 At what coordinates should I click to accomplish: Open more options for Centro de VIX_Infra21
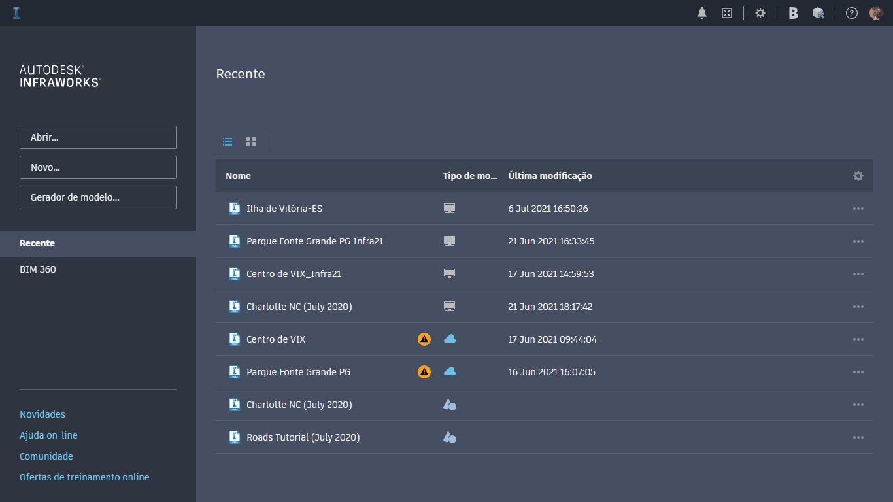(858, 274)
